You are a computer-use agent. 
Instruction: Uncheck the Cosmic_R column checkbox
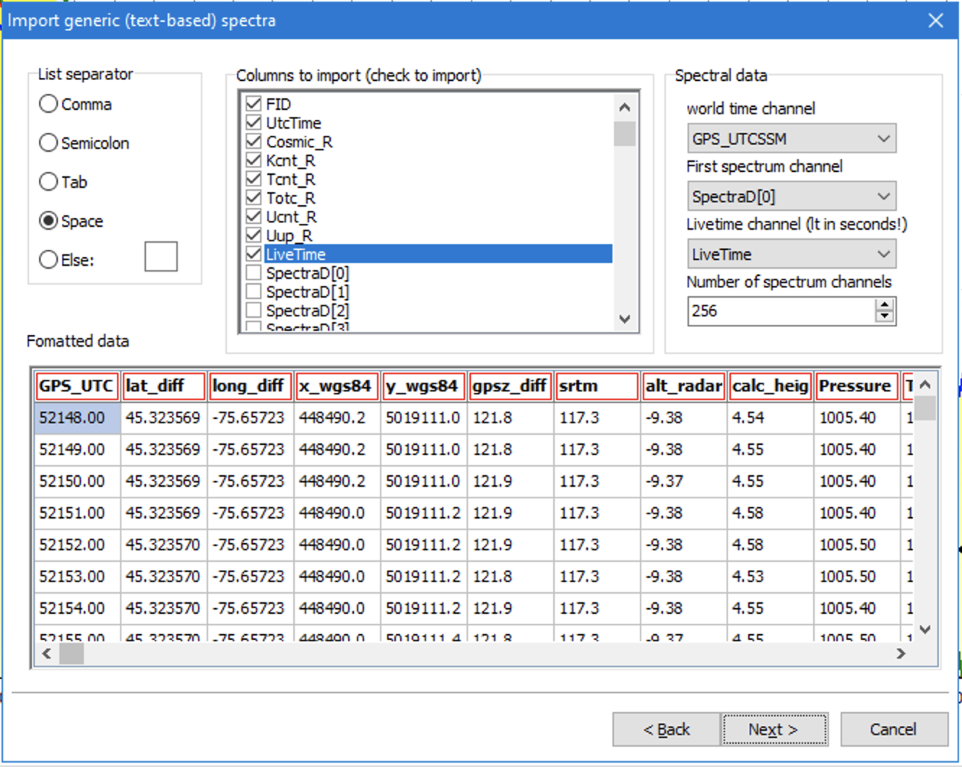coord(253,142)
